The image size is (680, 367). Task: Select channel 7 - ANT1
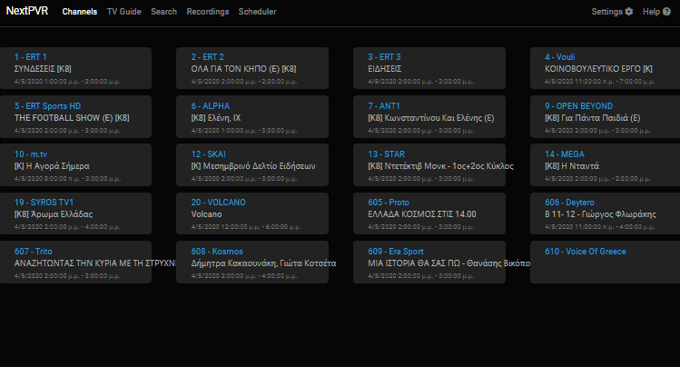click(x=384, y=106)
